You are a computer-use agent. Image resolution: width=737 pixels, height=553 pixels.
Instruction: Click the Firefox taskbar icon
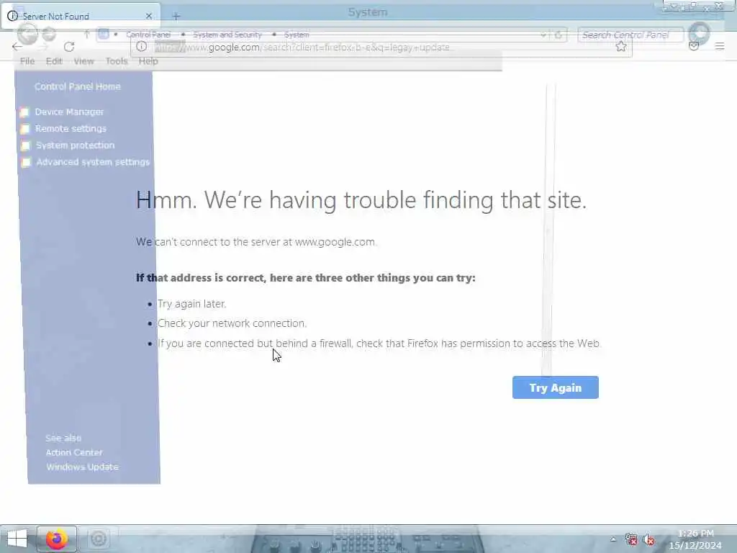tap(56, 539)
